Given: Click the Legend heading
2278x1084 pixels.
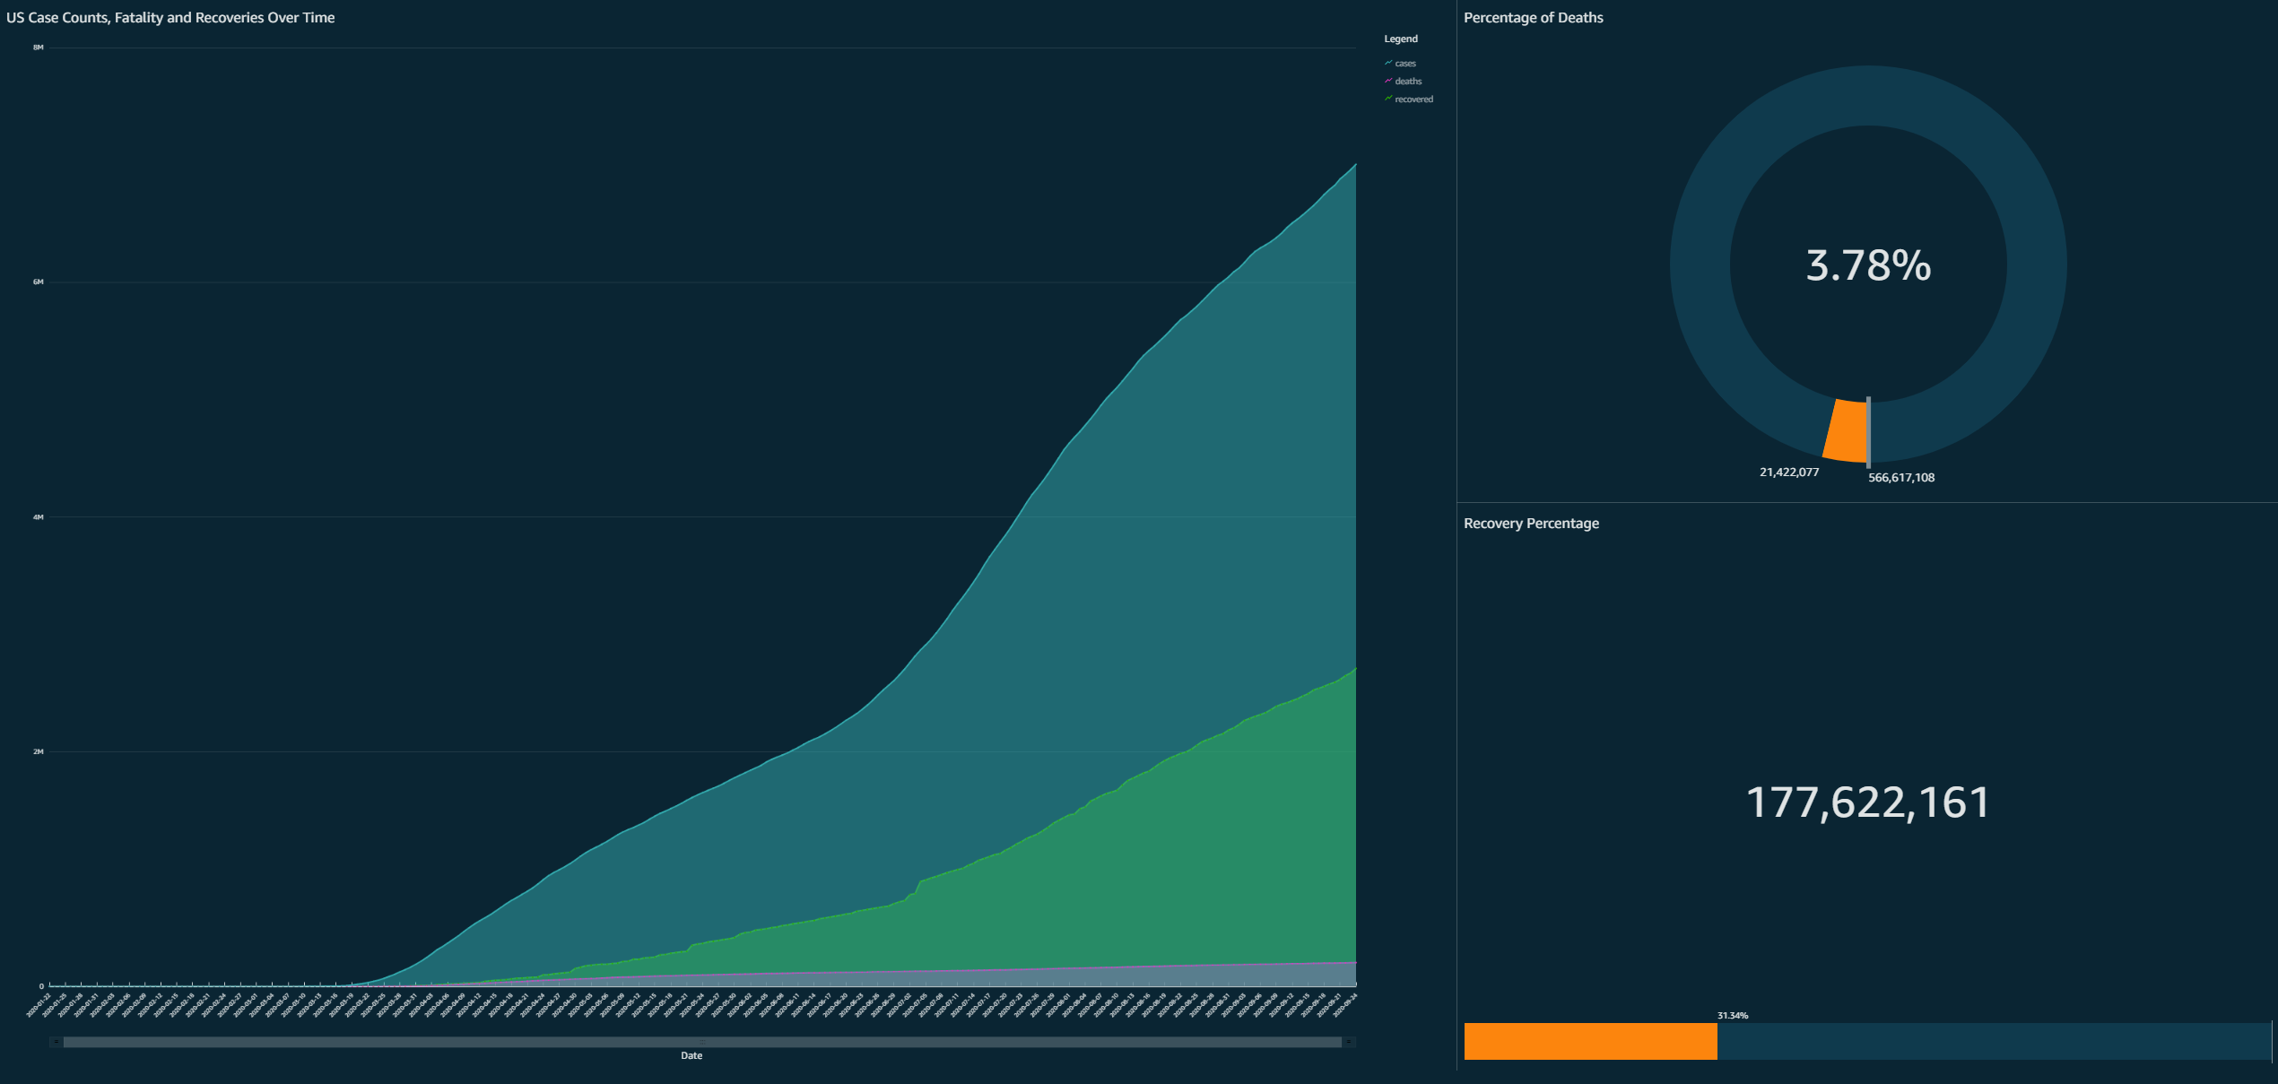Looking at the screenshot, I should (x=1400, y=39).
